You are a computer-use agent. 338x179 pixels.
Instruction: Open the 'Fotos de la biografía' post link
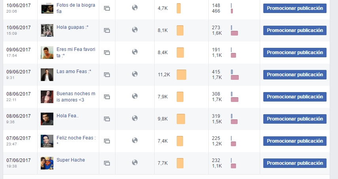[x=76, y=8]
